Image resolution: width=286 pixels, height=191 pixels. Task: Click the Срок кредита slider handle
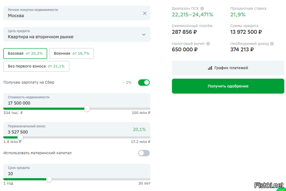point(49,179)
